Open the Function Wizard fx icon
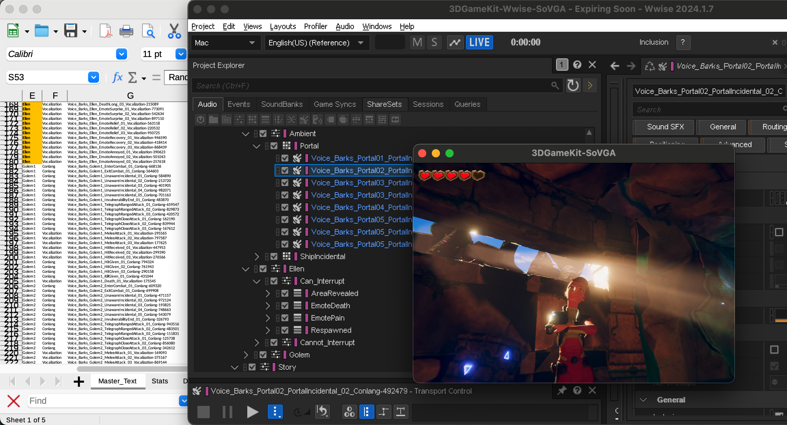This screenshot has height=425, width=787. pyautogui.click(x=117, y=77)
